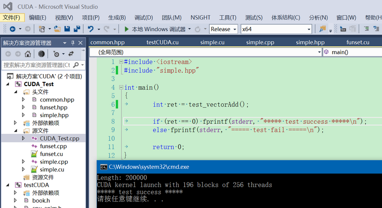Screen dimensions: 382x208
Task: Click the cmd.exe window title bar
Action: point(239,167)
